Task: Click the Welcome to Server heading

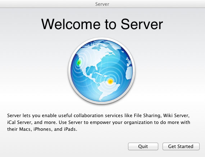Action: coord(102,24)
